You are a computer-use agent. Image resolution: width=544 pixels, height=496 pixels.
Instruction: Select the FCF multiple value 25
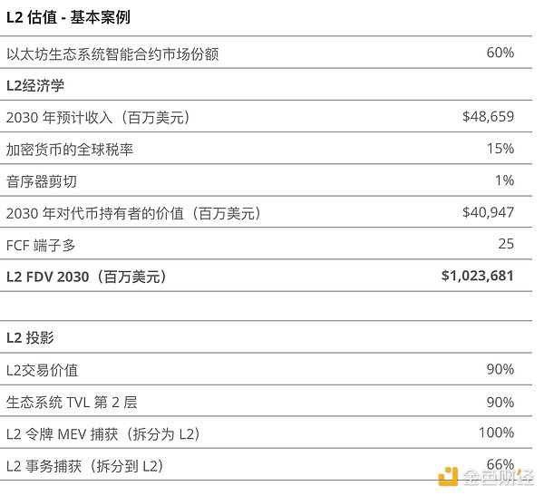point(506,243)
